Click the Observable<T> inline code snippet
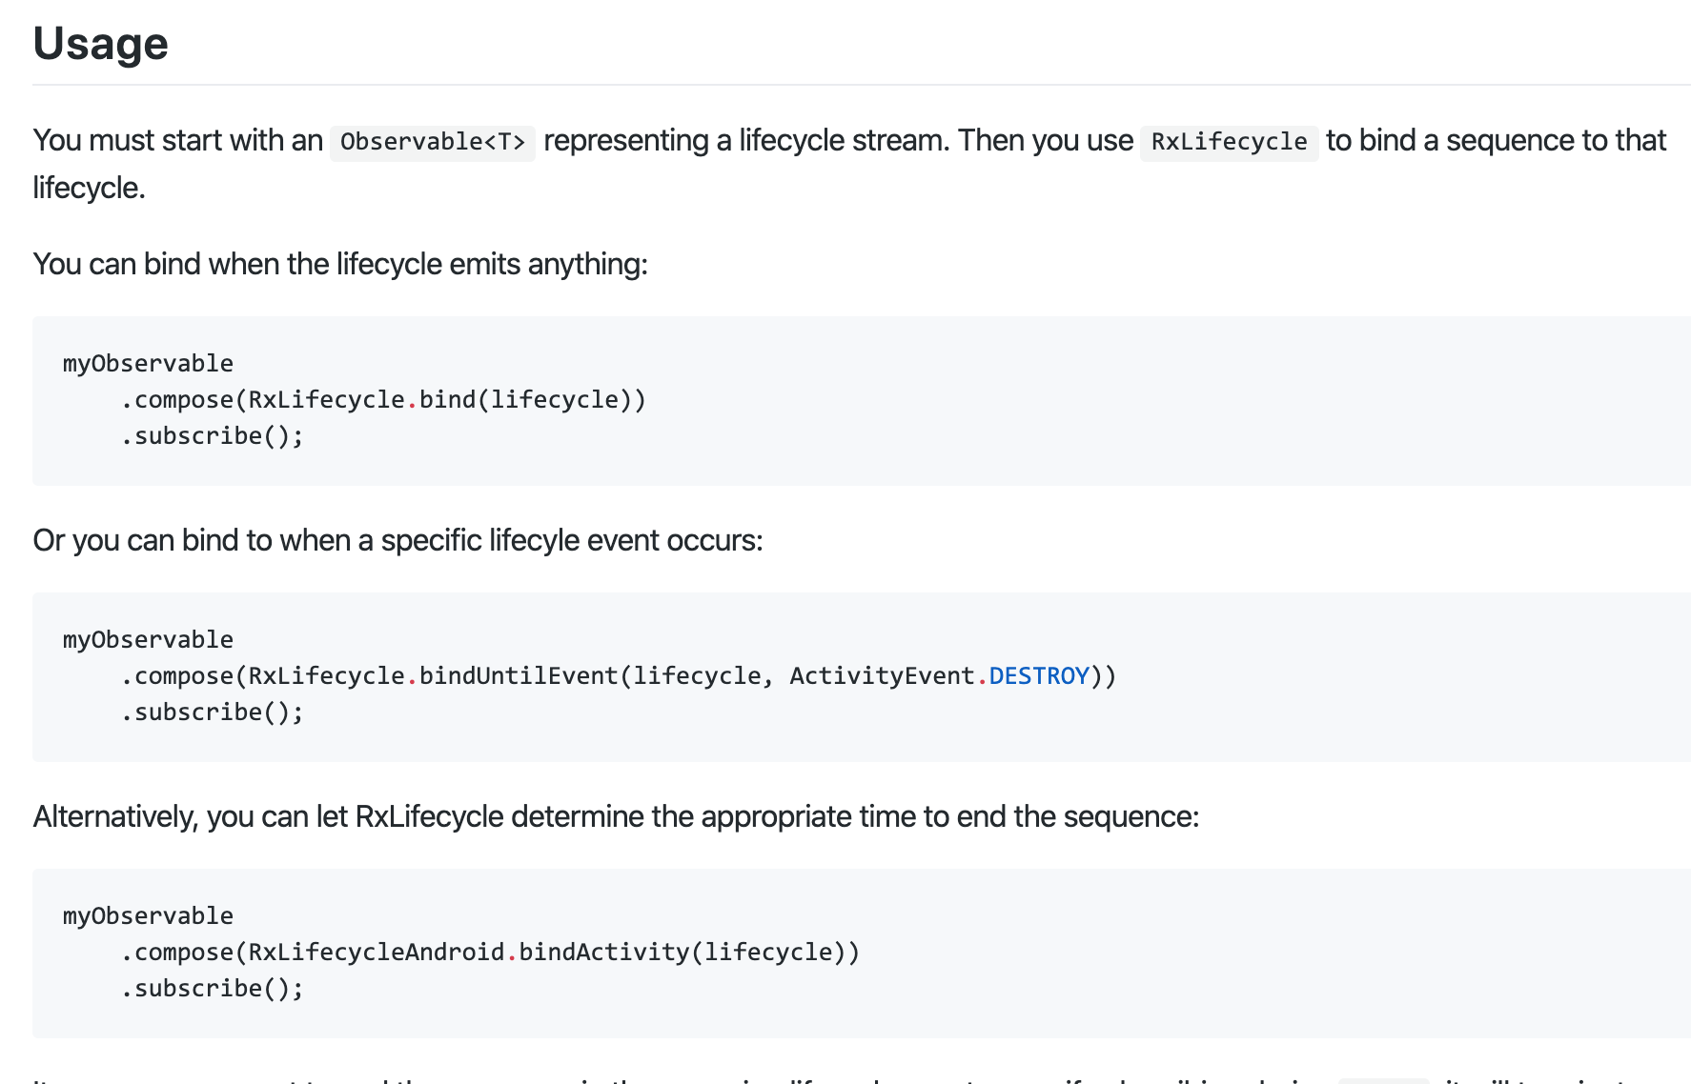The image size is (1691, 1084). 433,142
